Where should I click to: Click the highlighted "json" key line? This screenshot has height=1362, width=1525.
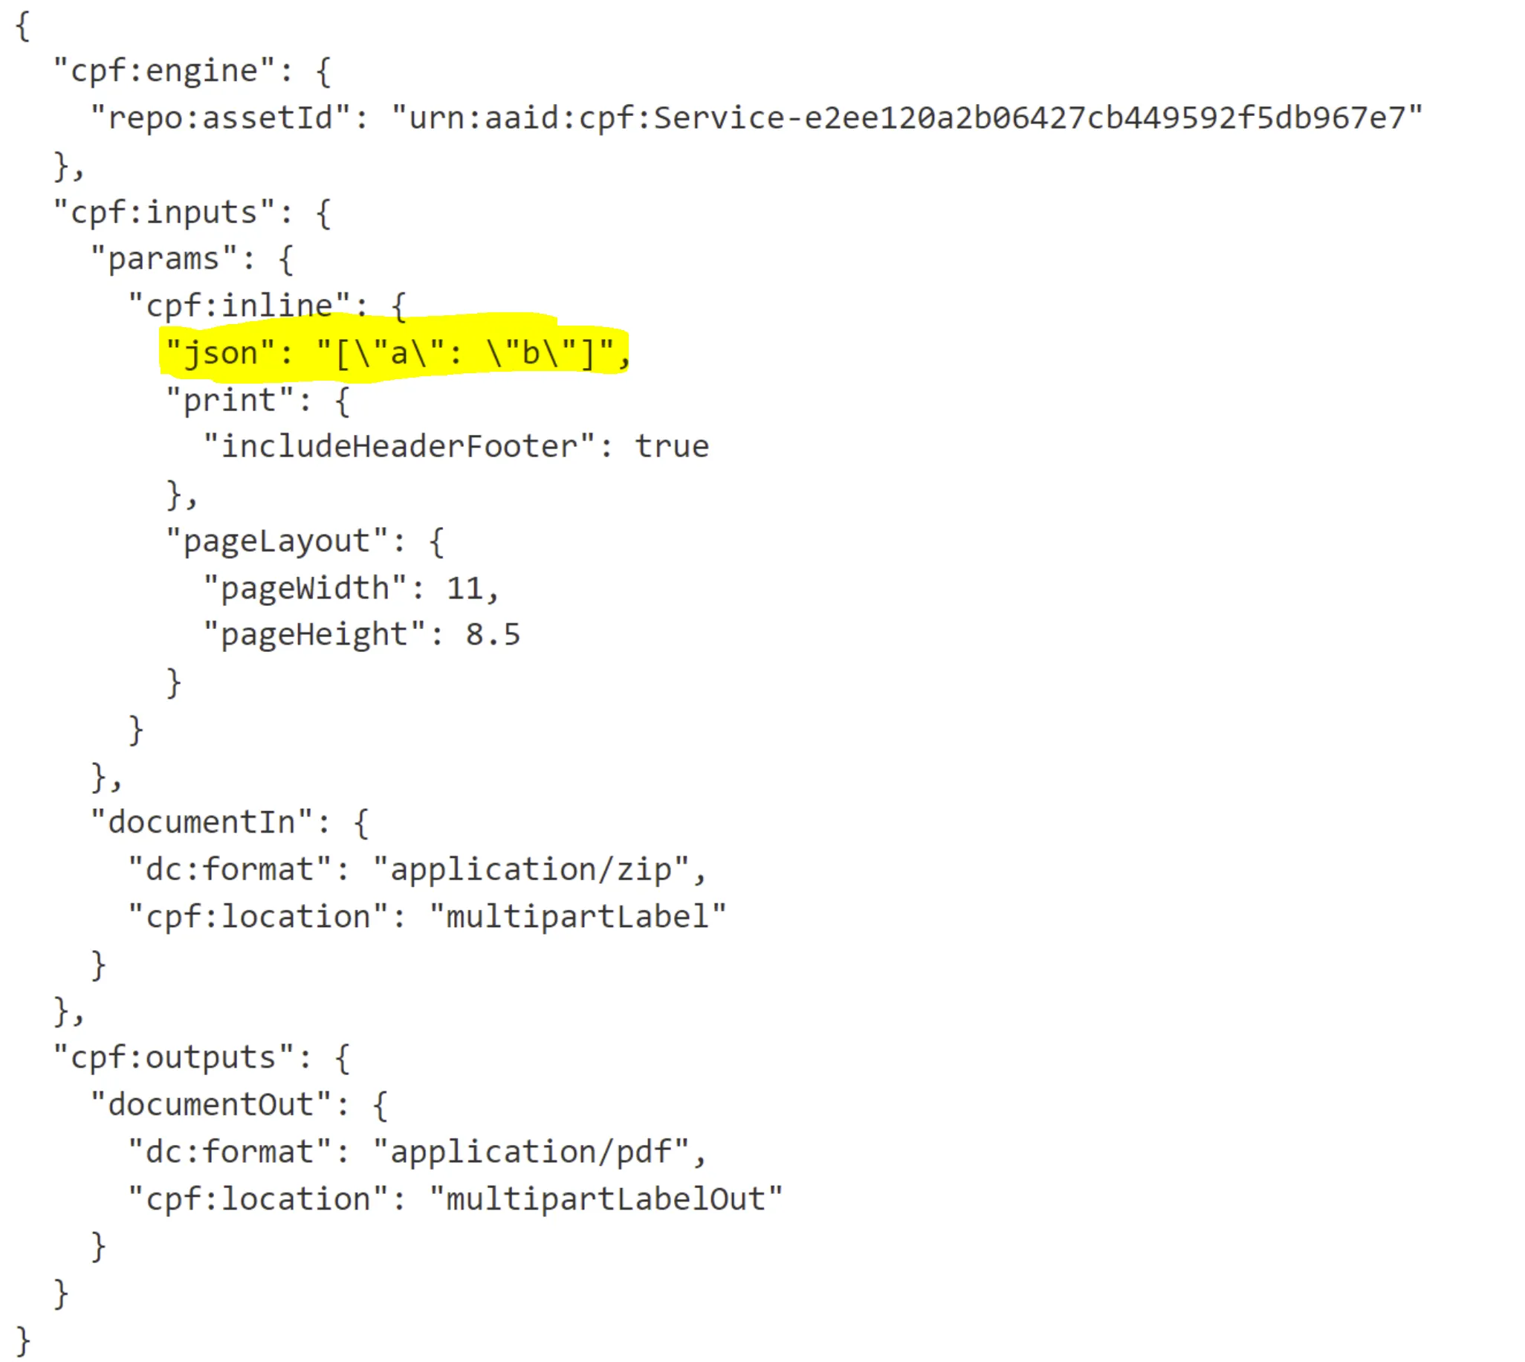[x=397, y=352]
